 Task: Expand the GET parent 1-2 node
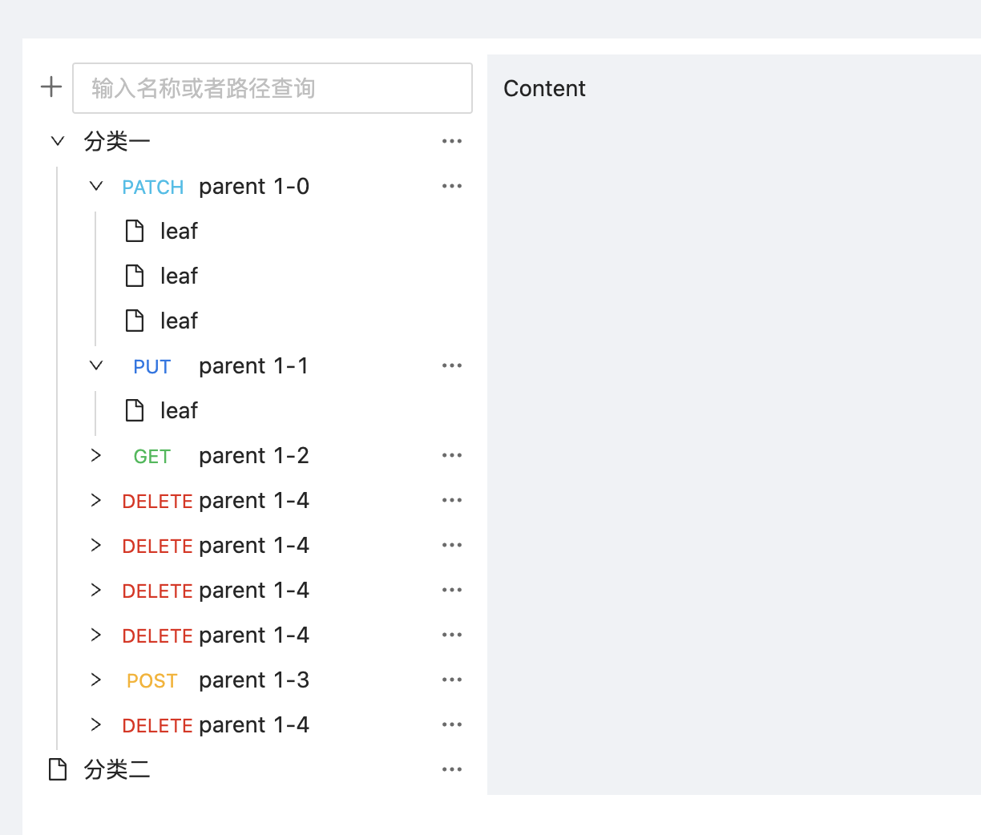click(x=95, y=454)
